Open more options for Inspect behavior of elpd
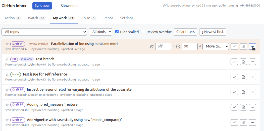 252,92
